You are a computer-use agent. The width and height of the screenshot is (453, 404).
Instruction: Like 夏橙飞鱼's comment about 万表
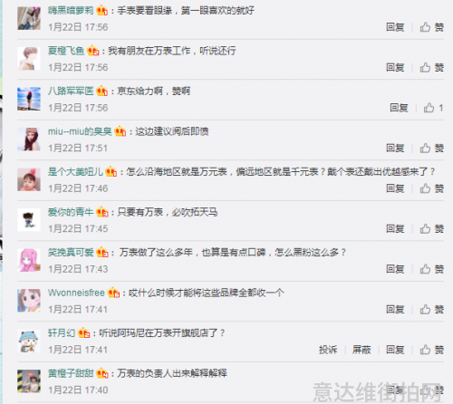point(431,67)
